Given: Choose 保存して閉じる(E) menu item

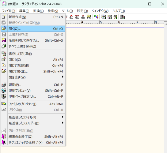Looking at the screenshot, I should click(33, 54).
